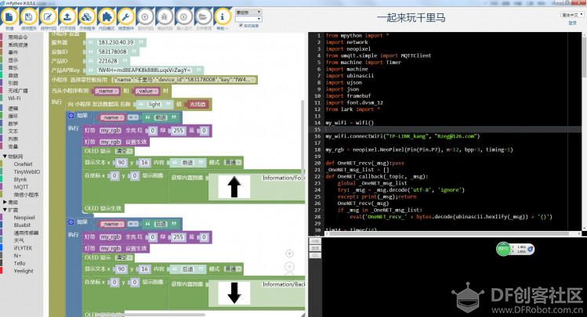Image resolution: width=587 pixels, height=317 pixels.
Task: Open the equals operator dropdown in 前进 condition
Action: pos(133,117)
